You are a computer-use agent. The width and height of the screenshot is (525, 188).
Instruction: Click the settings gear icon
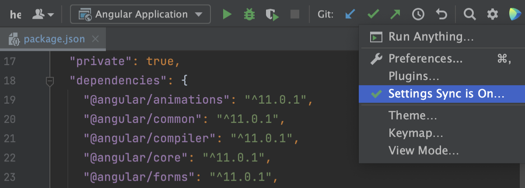click(x=493, y=14)
